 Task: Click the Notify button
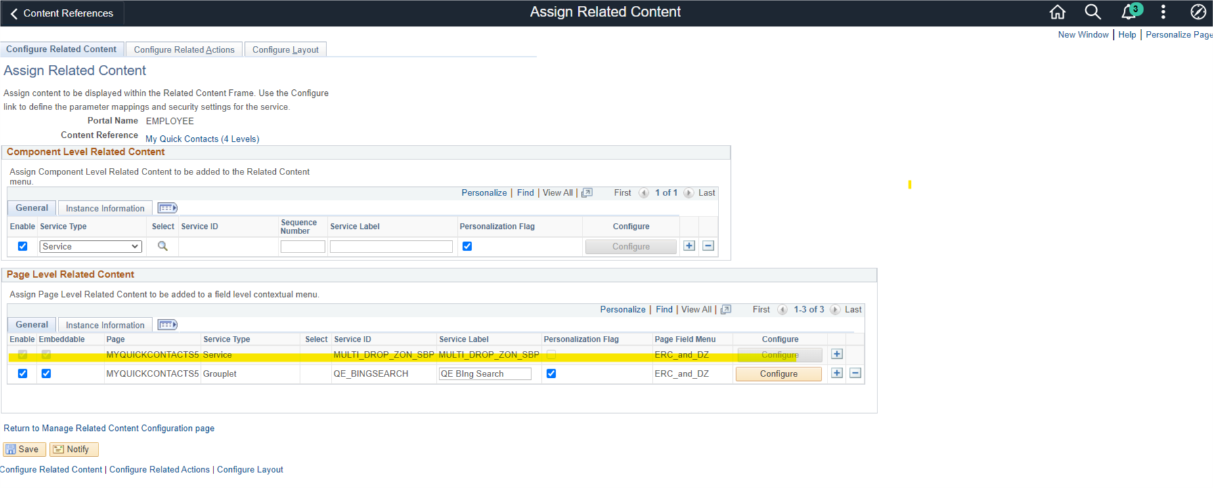click(74, 449)
